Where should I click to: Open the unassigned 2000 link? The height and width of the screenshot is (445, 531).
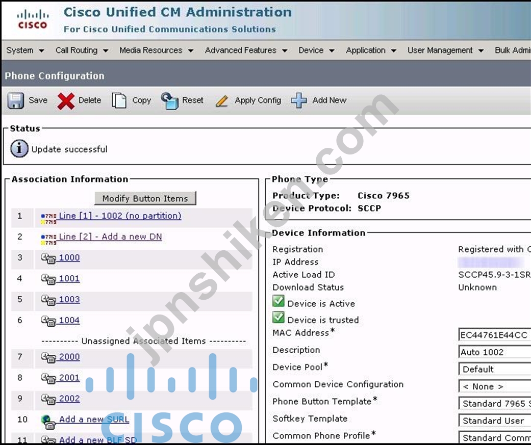click(69, 357)
